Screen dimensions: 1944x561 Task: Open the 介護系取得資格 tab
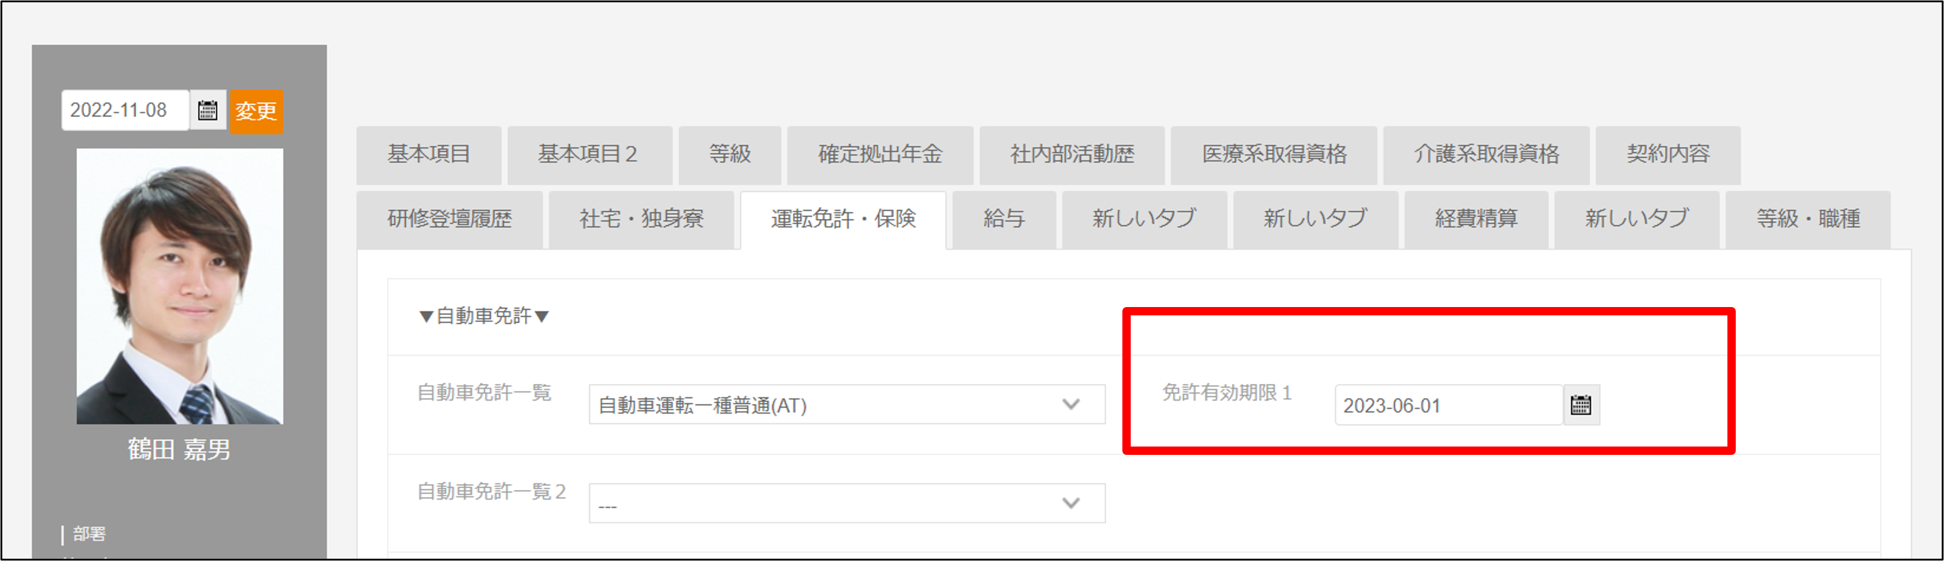1486,154
